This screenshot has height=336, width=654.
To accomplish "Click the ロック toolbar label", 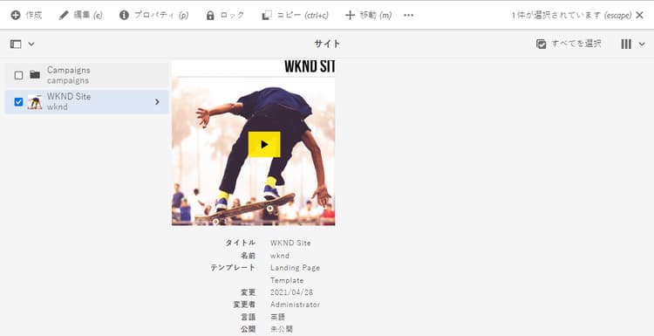I will pyautogui.click(x=232, y=16).
